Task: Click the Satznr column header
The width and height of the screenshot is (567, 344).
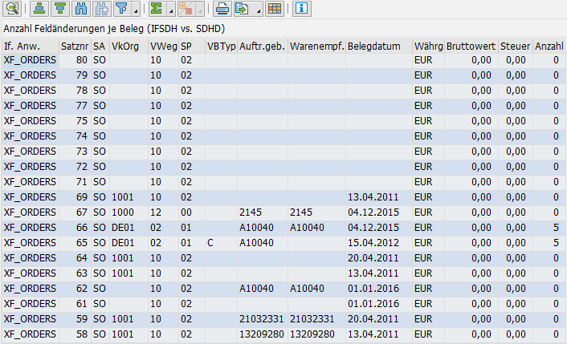Action: 74,46
